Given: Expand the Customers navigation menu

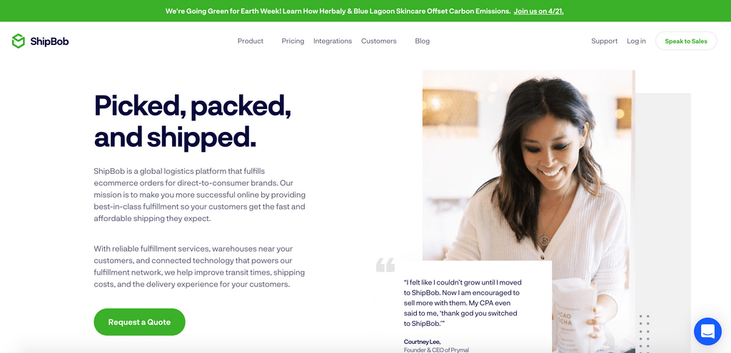Looking at the screenshot, I should (x=378, y=41).
